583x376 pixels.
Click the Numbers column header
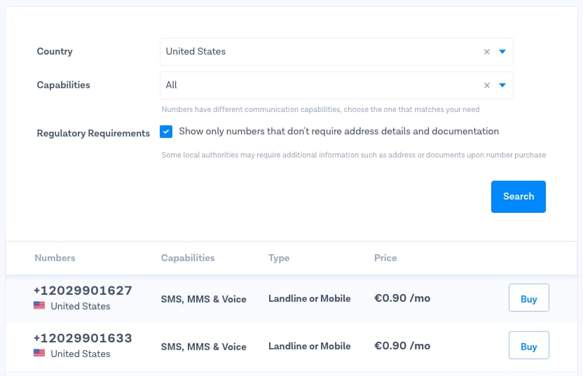coord(55,258)
